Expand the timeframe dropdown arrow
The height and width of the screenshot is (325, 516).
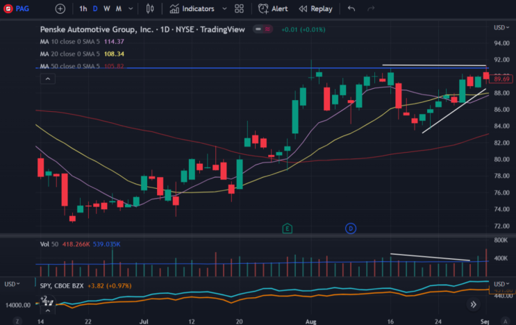point(131,9)
